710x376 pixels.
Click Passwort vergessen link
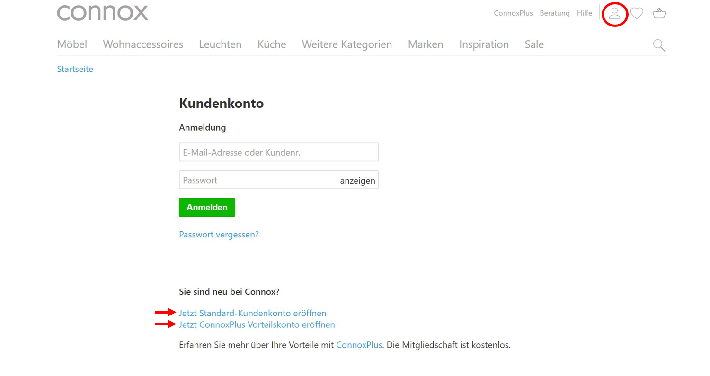coord(219,235)
